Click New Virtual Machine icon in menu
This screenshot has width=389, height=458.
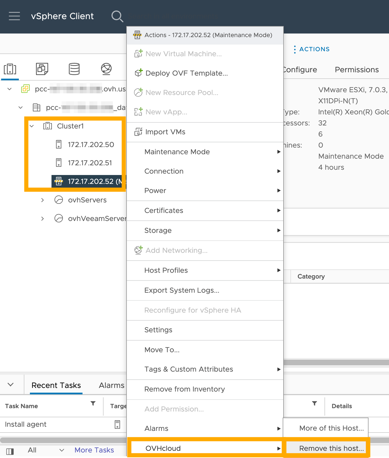pos(138,53)
